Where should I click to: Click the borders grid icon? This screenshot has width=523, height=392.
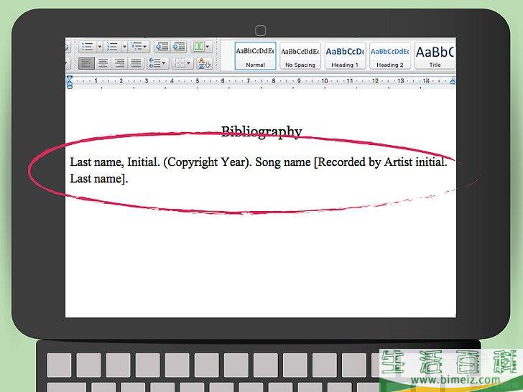(180, 63)
